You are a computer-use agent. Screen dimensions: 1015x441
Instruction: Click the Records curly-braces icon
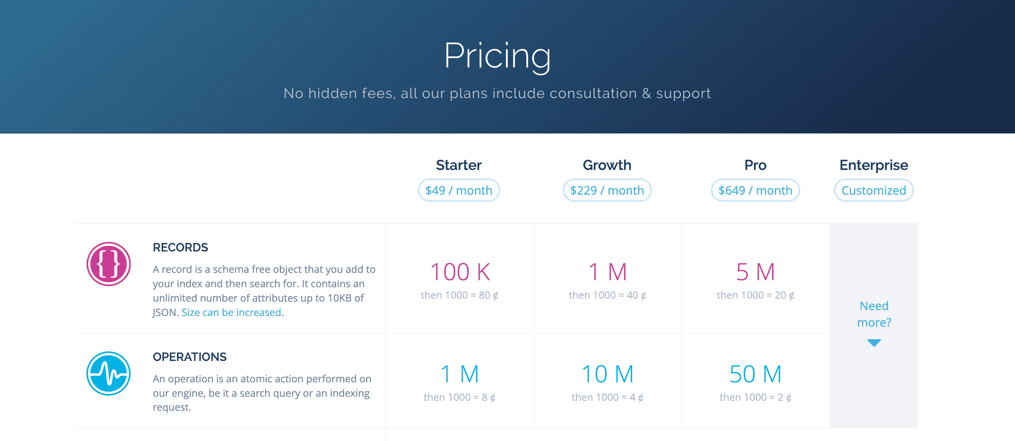(109, 264)
